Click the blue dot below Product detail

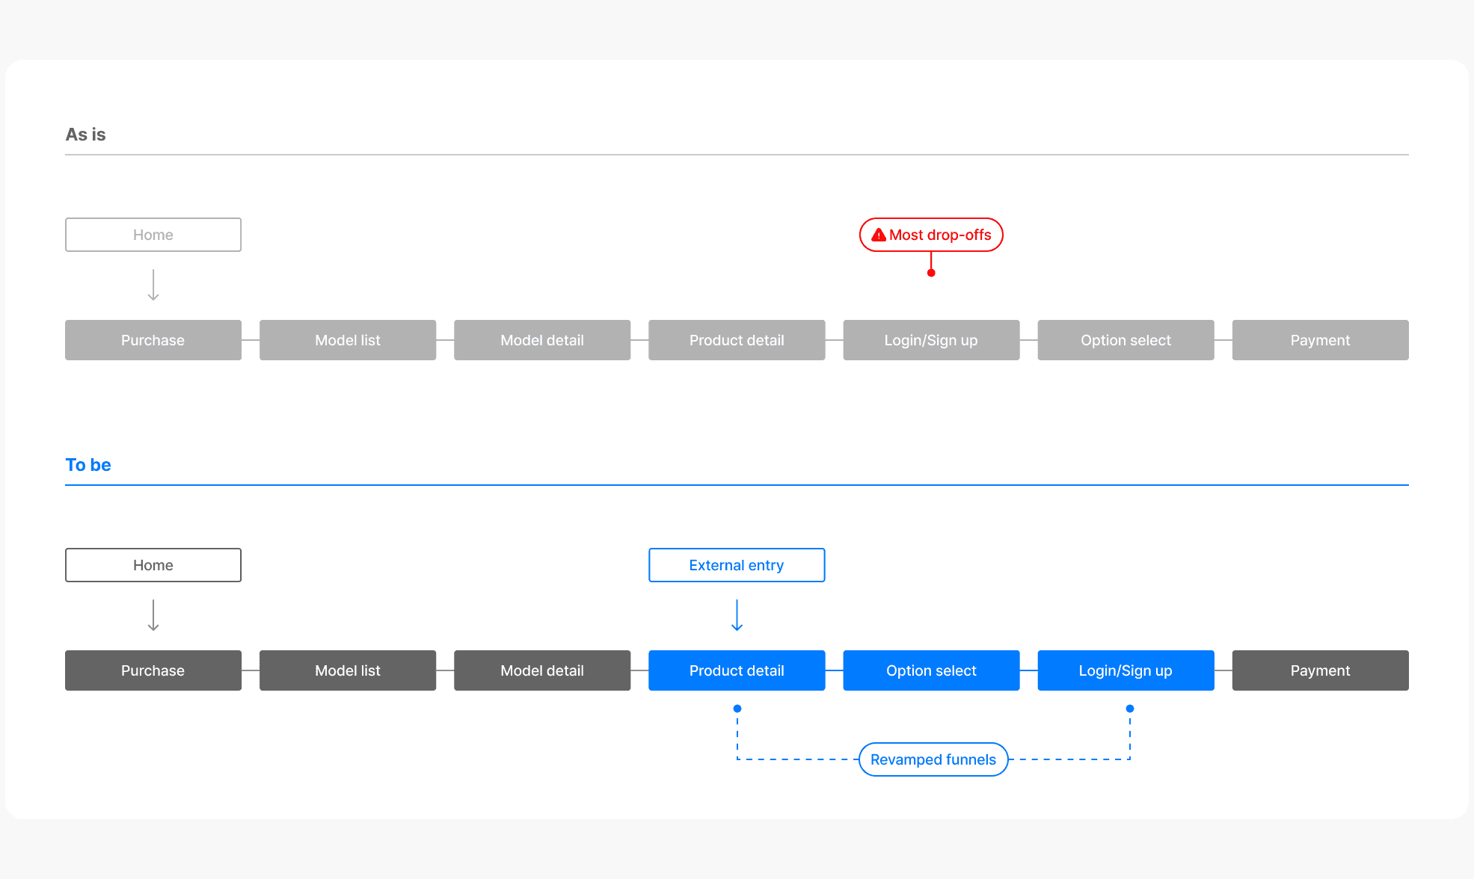pyautogui.click(x=737, y=708)
